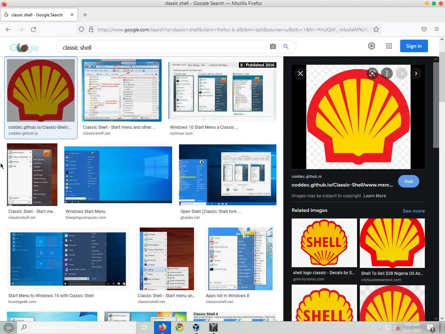Viewport: 445px width, 334px height.
Task: Open howtogeek Start Menu to Windows 10 result
Action: tap(68, 259)
